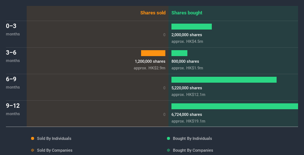Toggle the Sold By Companies legend label
This screenshot has height=155, width=304.
click(x=54, y=150)
